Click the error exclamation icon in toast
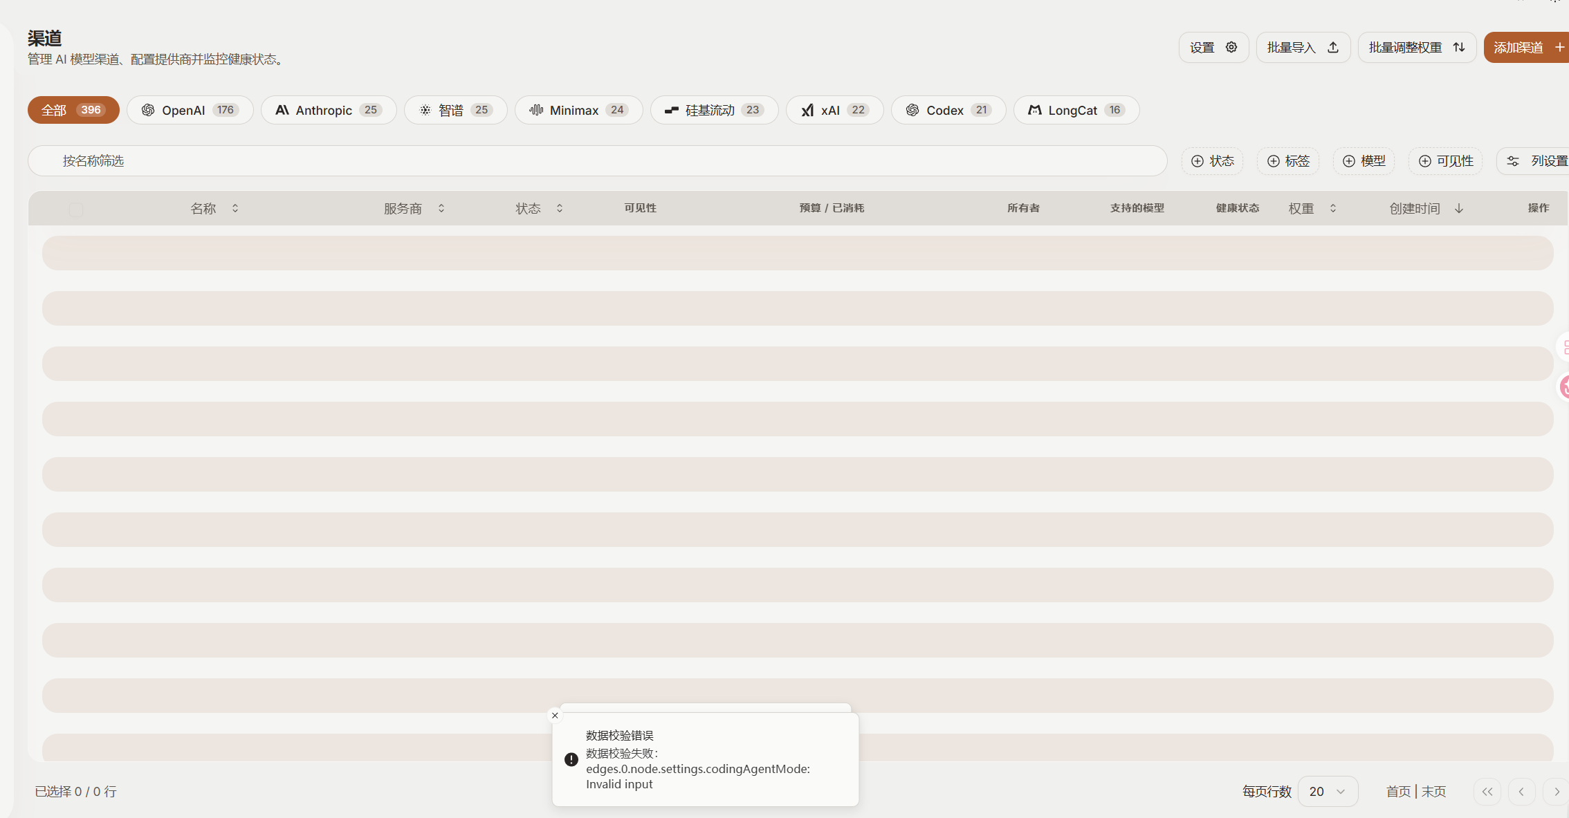The height and width of the screenshot is (818, 1569). pos(571,760)
